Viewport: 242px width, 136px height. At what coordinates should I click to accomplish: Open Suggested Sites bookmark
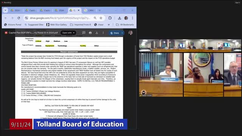tap(34, 25)
